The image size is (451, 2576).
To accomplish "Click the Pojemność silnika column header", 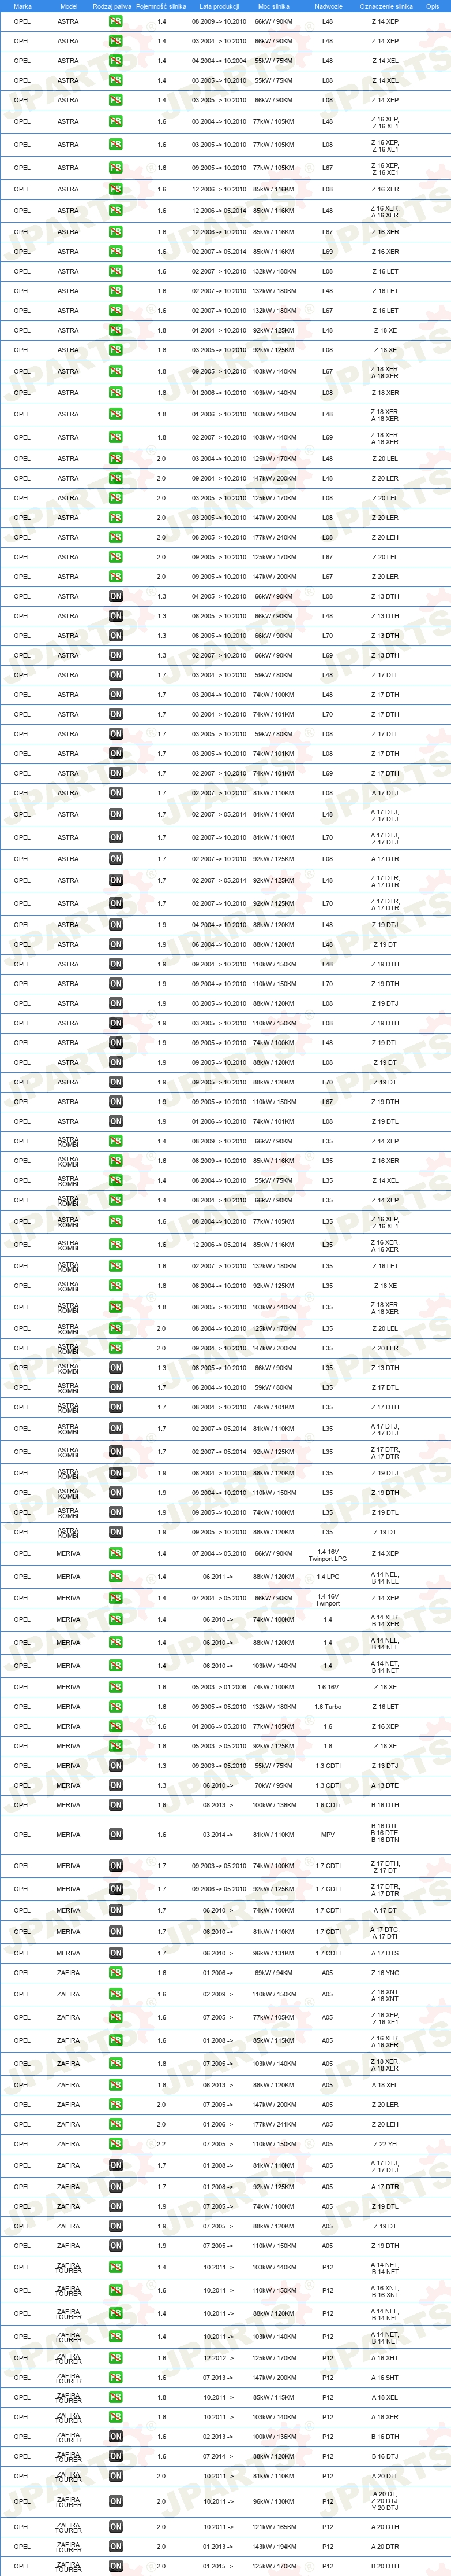I will coord(161,6).
